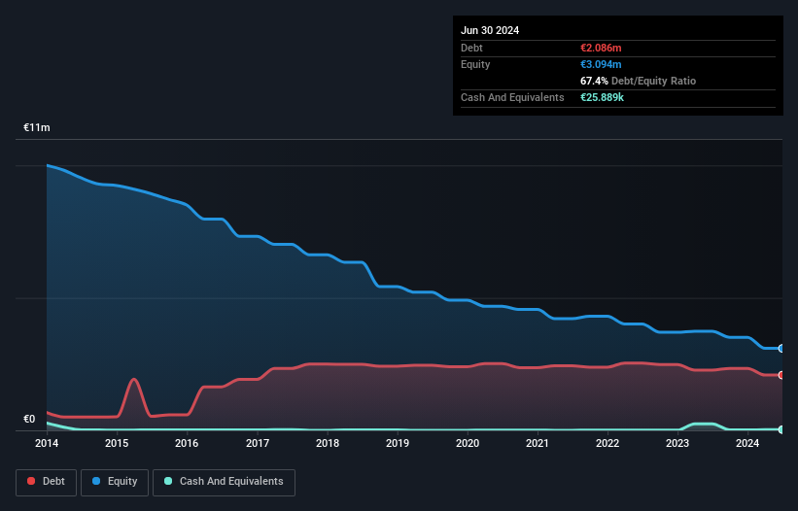Toggle the Cash And Equivalents legend button
This screenshot has width=798, height=511.
pyautogui.click(x=224, y=482)
